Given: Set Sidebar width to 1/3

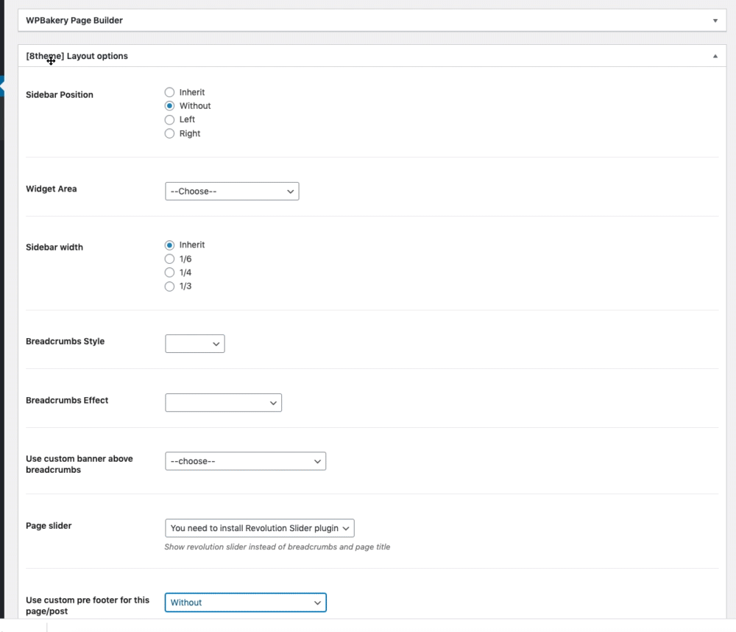Looking at the screenshot, I should pos(170,286).
